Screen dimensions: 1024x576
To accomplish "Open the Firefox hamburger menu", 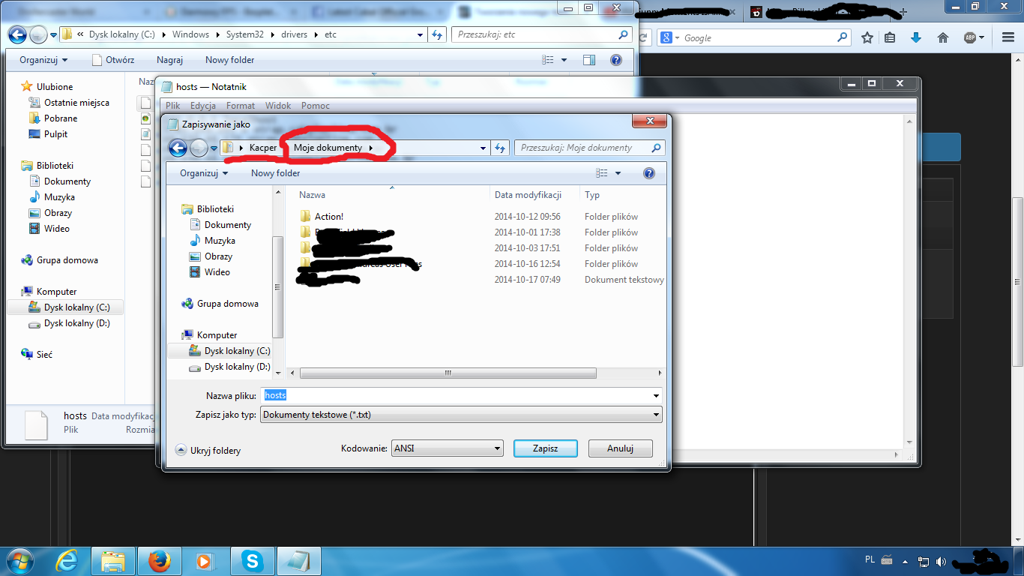I will click(1008, 37).
